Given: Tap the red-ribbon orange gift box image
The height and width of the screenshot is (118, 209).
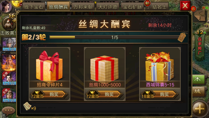Looking at the screenshot, I should tap(49, 66).
